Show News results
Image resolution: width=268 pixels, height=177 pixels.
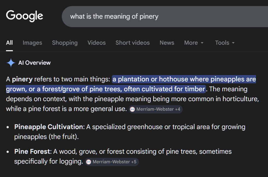(167, 43)
